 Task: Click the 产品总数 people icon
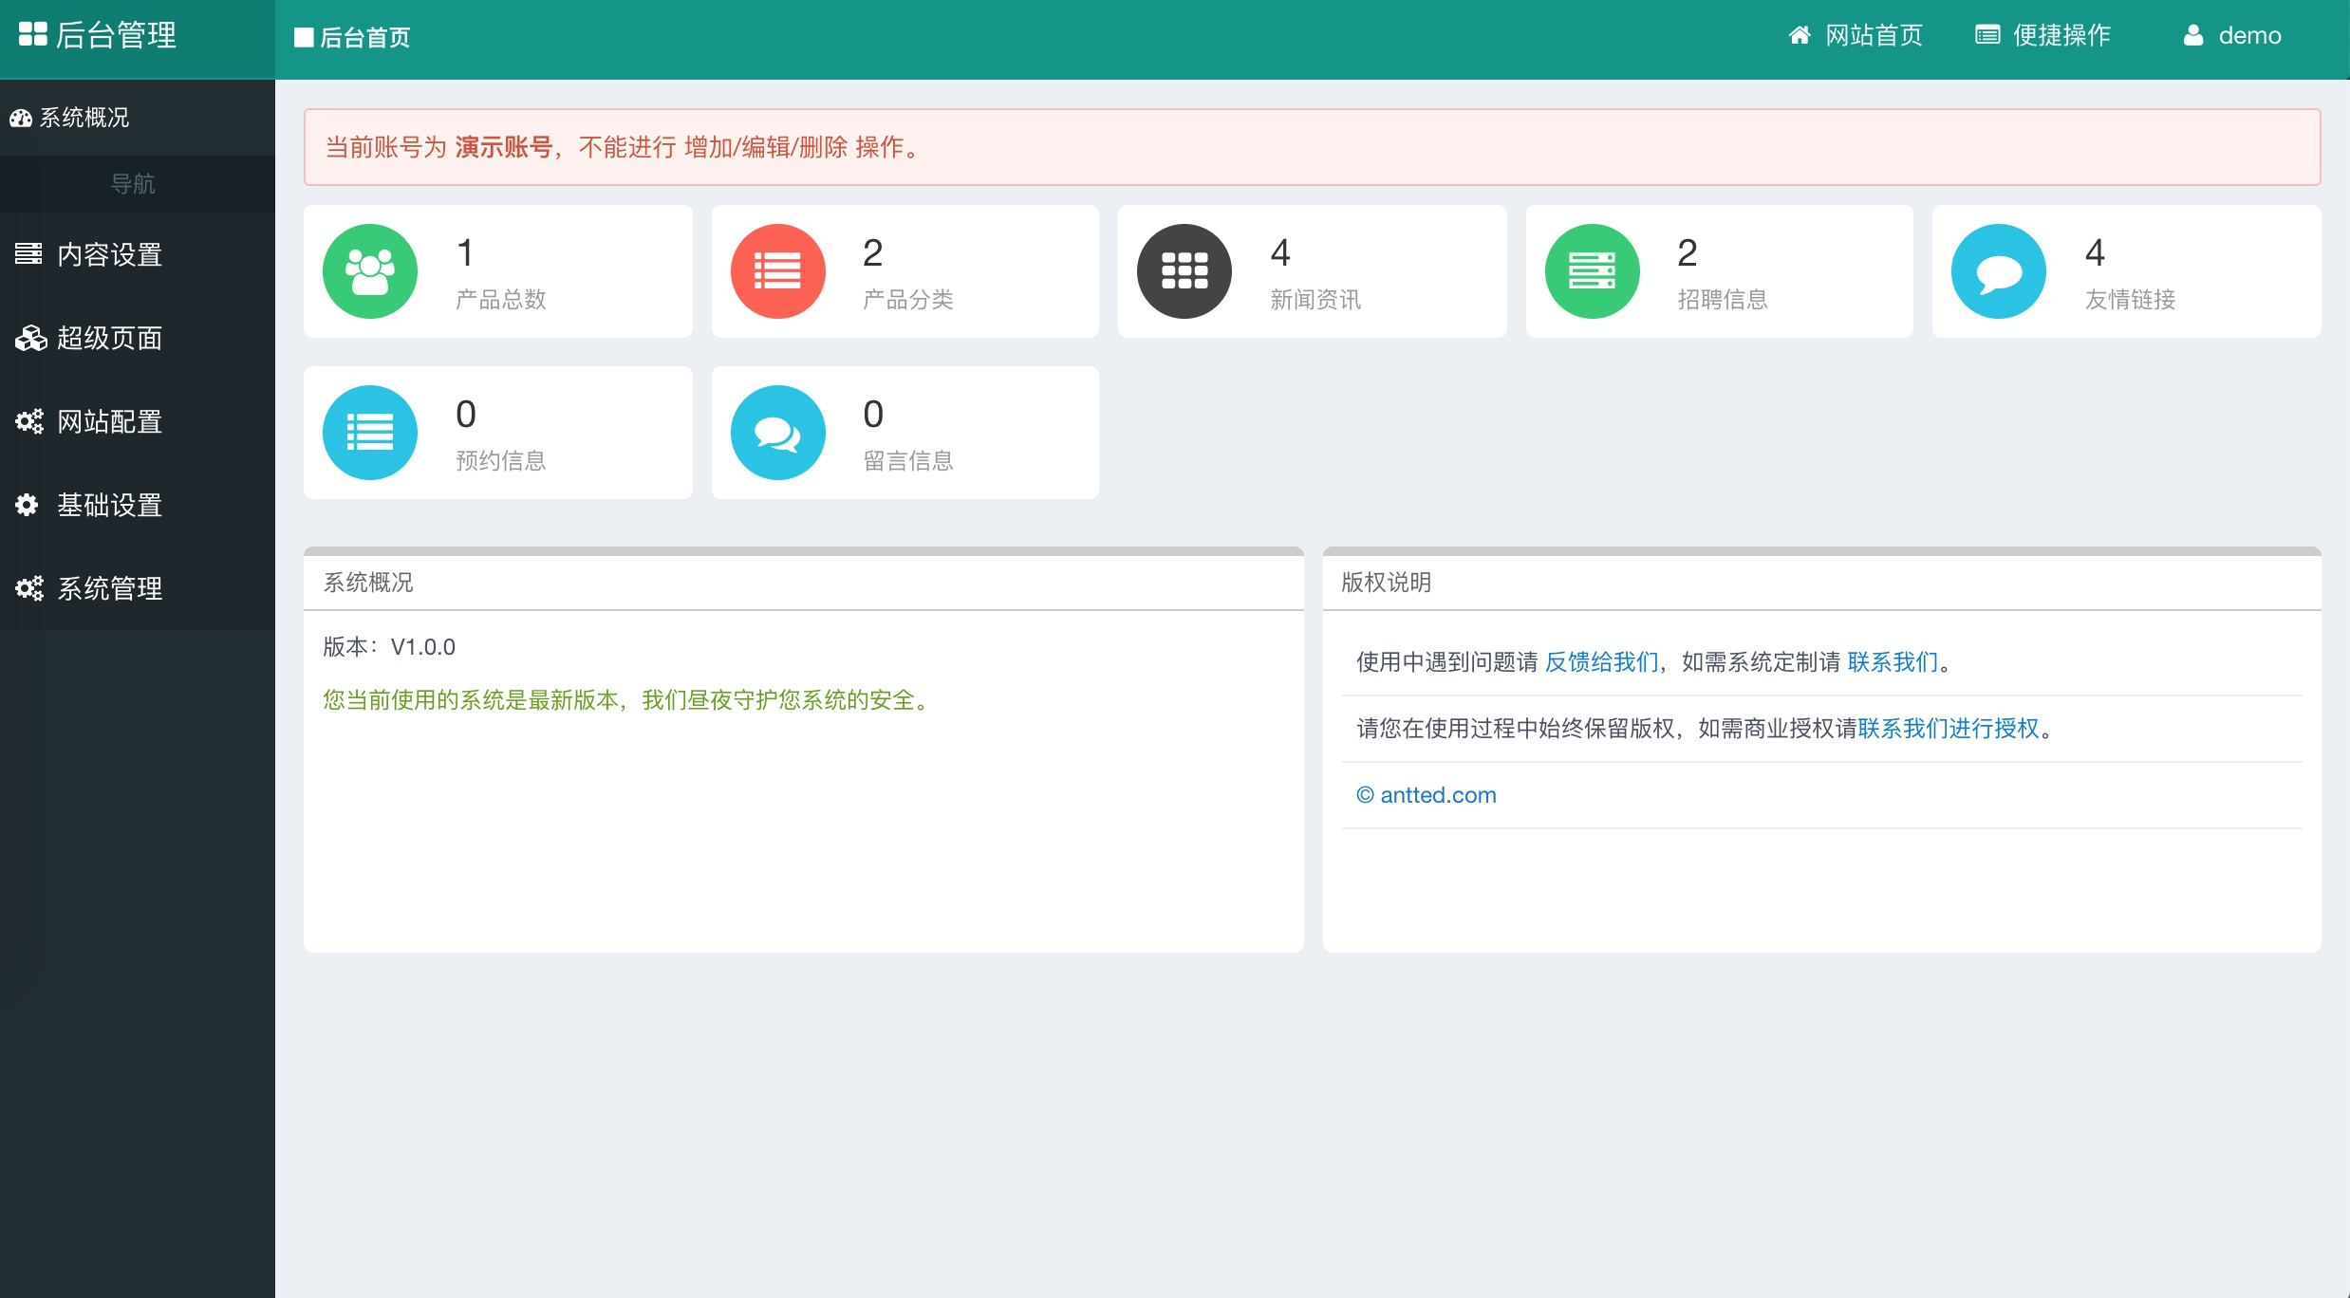370,271
